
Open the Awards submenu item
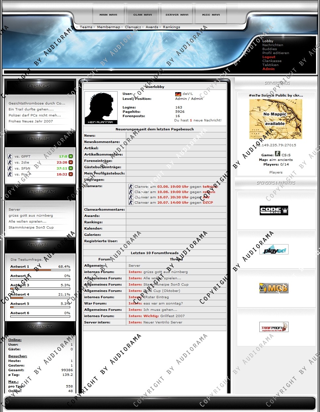point(152,27)
